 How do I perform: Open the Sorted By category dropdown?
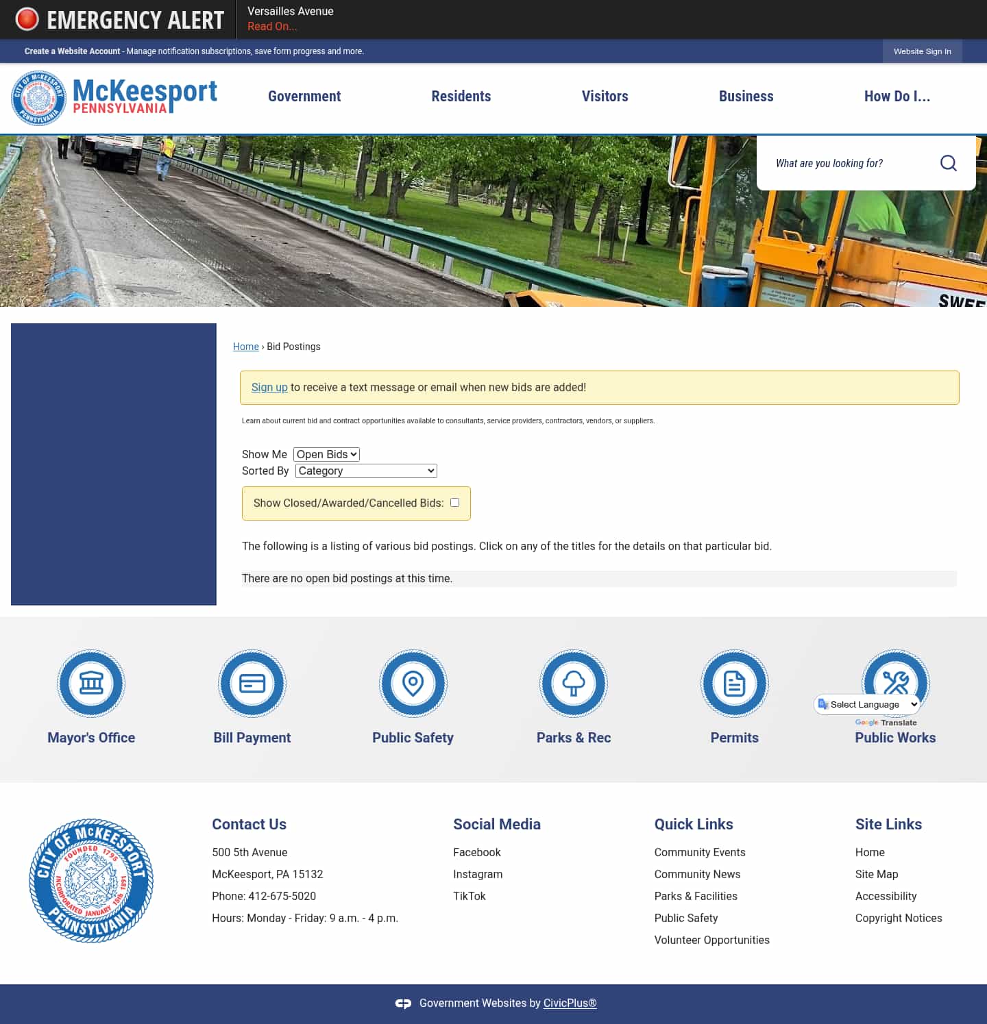coord(365,471)
